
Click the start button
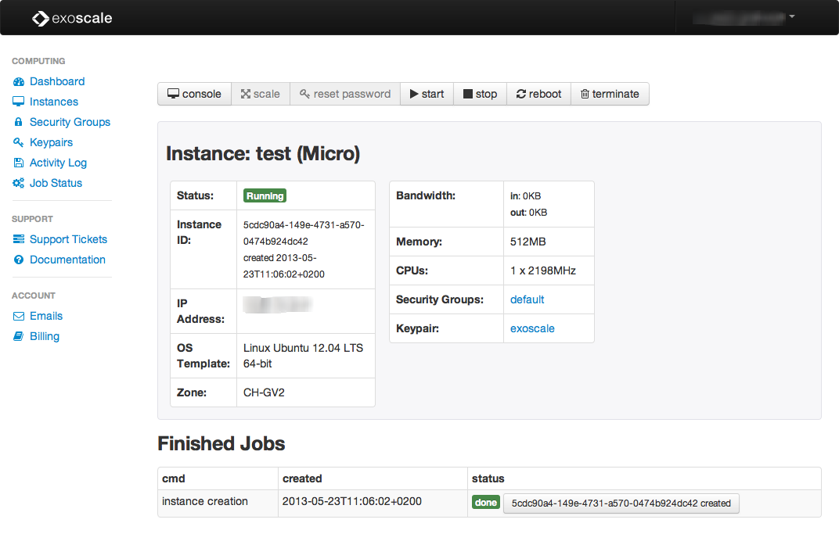coord(427,94)
